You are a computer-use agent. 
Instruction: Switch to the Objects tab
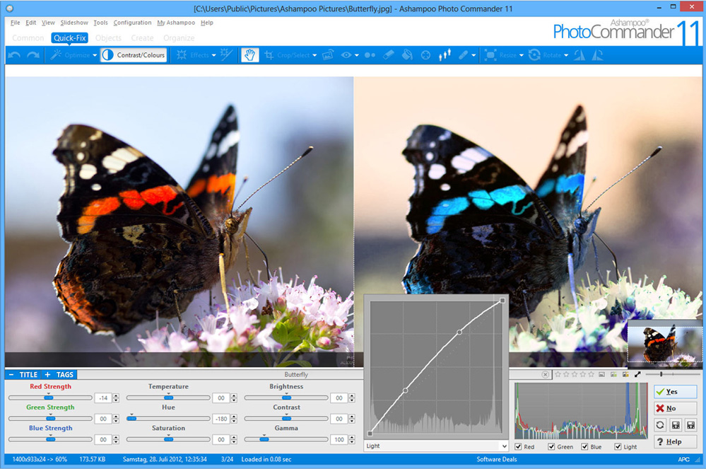108,37
